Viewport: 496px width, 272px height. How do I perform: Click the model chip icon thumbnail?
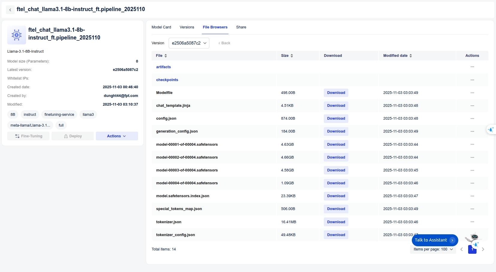[x=16, y=35]
